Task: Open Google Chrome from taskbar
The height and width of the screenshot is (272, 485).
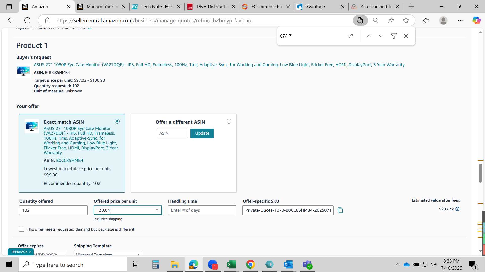Action: 250,264
